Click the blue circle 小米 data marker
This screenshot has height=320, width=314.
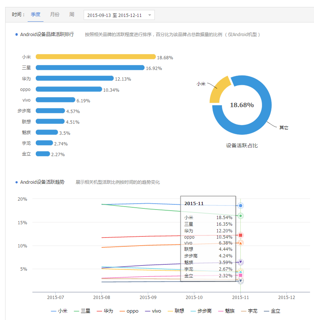tap(241, 206)
